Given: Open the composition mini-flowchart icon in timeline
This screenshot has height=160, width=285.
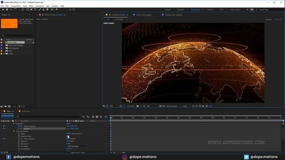Looking at the screenshot, I should click(x=83, y=117).
